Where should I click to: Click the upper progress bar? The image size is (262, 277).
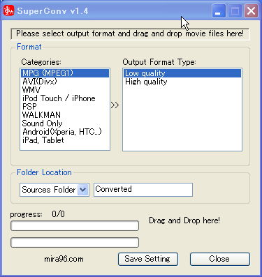[x=75, y=226]
